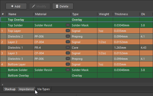
Task: Click Signal type in Top Layer row
Action: tap(84, 31)
